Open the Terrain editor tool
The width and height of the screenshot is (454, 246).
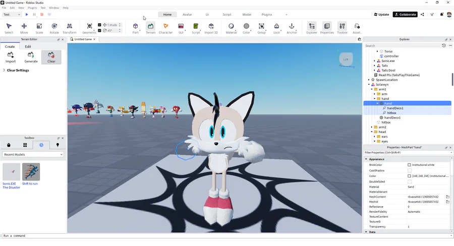coord(150,28)
